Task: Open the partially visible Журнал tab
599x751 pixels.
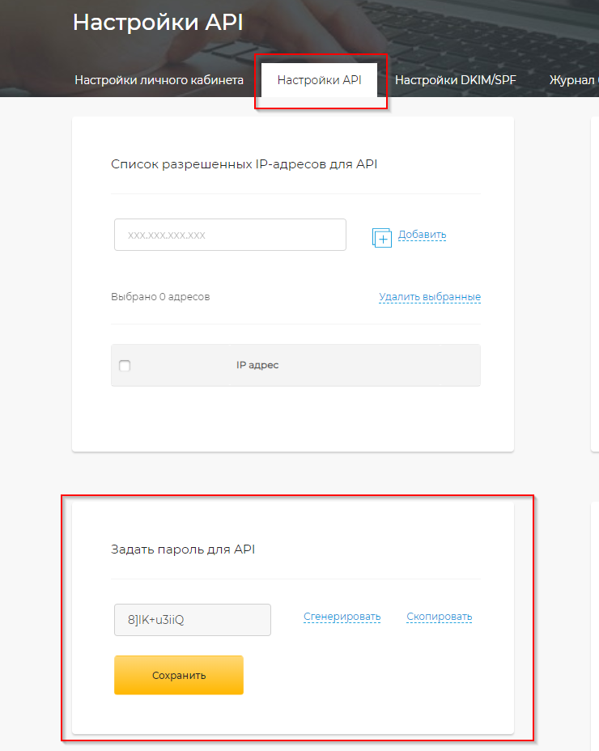Action: (x=573, y=80)
